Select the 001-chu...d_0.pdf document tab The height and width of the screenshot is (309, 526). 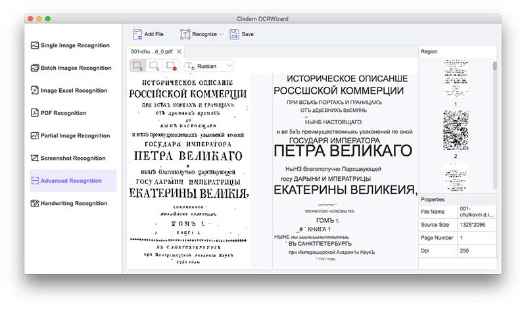tap(151, 51)
